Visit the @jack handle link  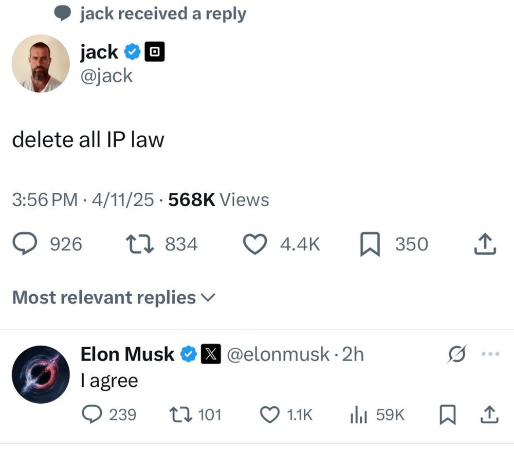106,76
